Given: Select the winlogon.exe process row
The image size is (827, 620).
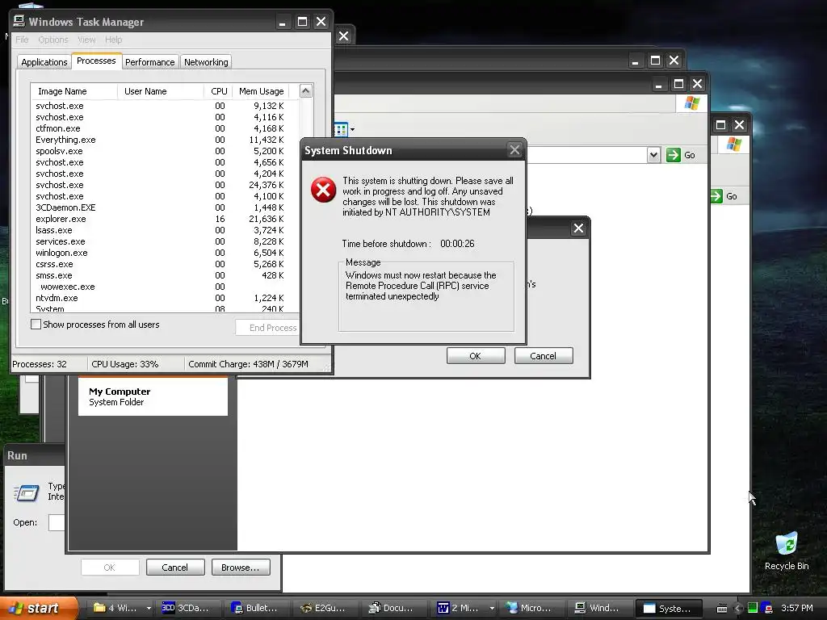Looking at the screenshot, I should pyautogui.click(x=165, y=253).
